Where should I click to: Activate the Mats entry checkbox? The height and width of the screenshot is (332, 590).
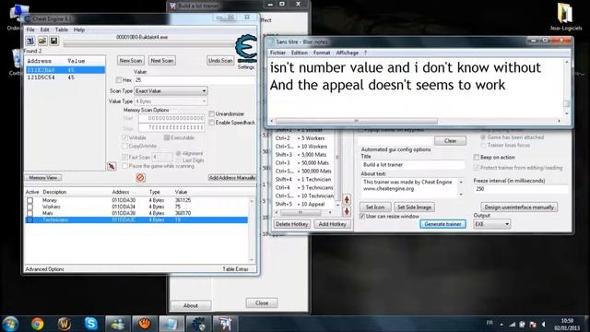pos(29,213)
